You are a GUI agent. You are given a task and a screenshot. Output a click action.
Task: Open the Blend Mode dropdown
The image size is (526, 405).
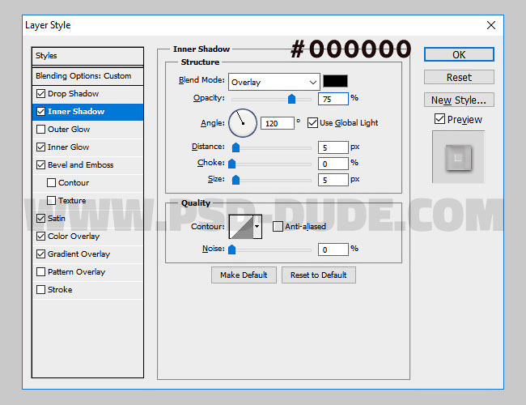pyautogui.click(x=274, y=83)
